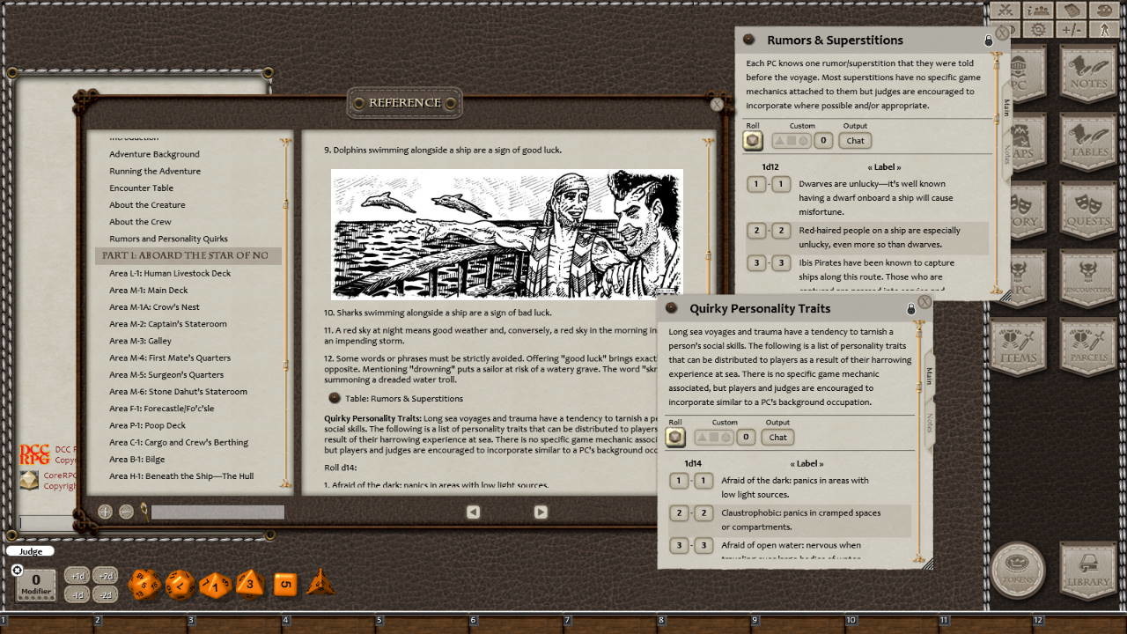Select Rumors and Personality Quirks chapter
This screenshot has height=634, width=1127.
click(x=168, y=239)
